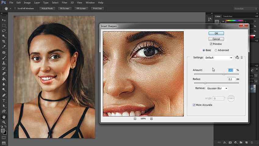This screenshot has width=259, height=146.
Task: Open the Filter menu
Action: point(64,3)
